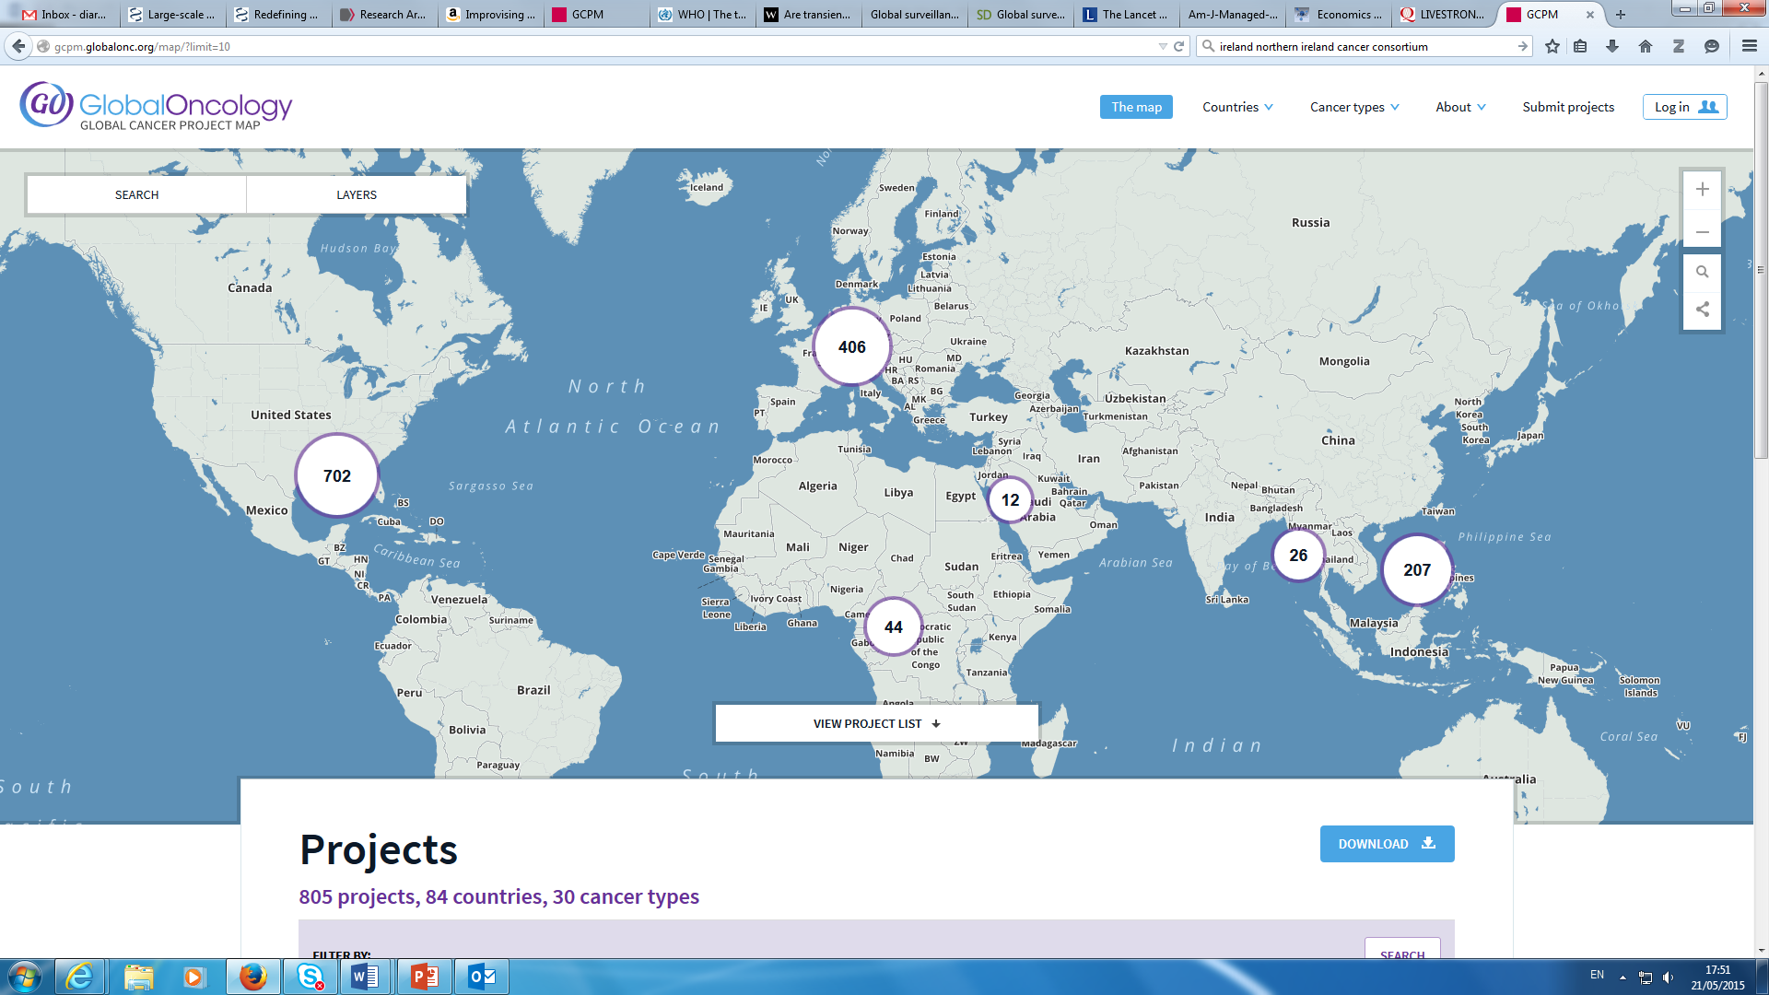Switch to the LAYERS tab
The width and height of the screenshot is (1769, 995).
357,194
